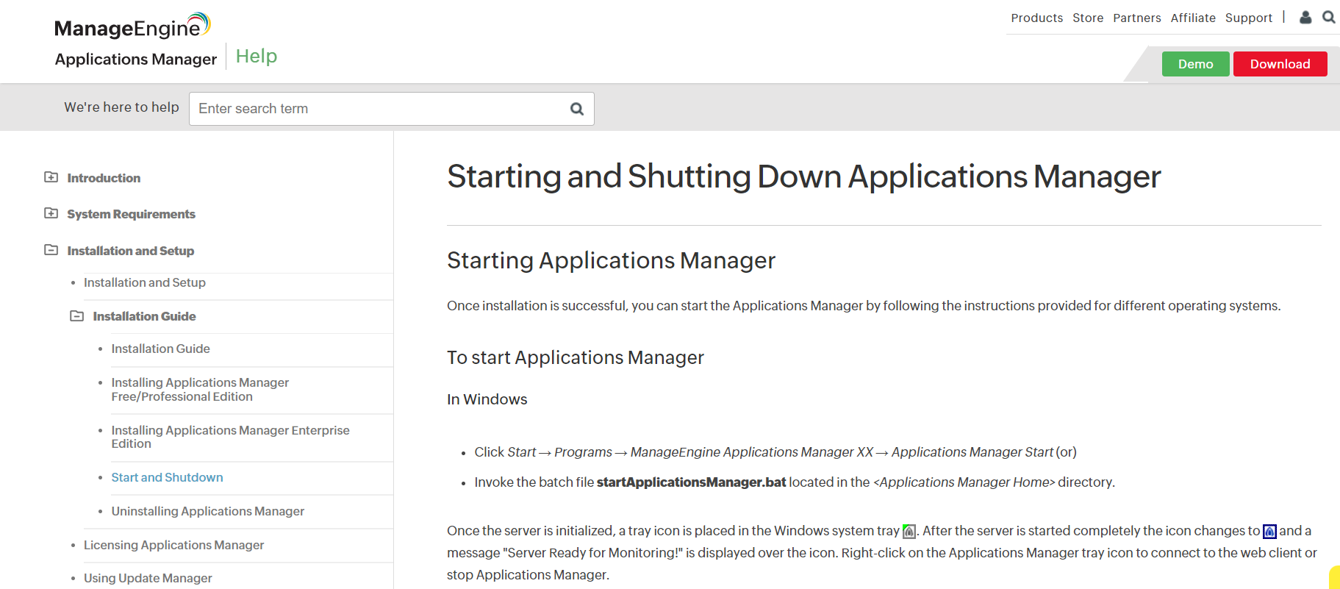Screen dimensions: 1340x589
Task: Open the Support menu item
Action: [x=1249, y=18]
